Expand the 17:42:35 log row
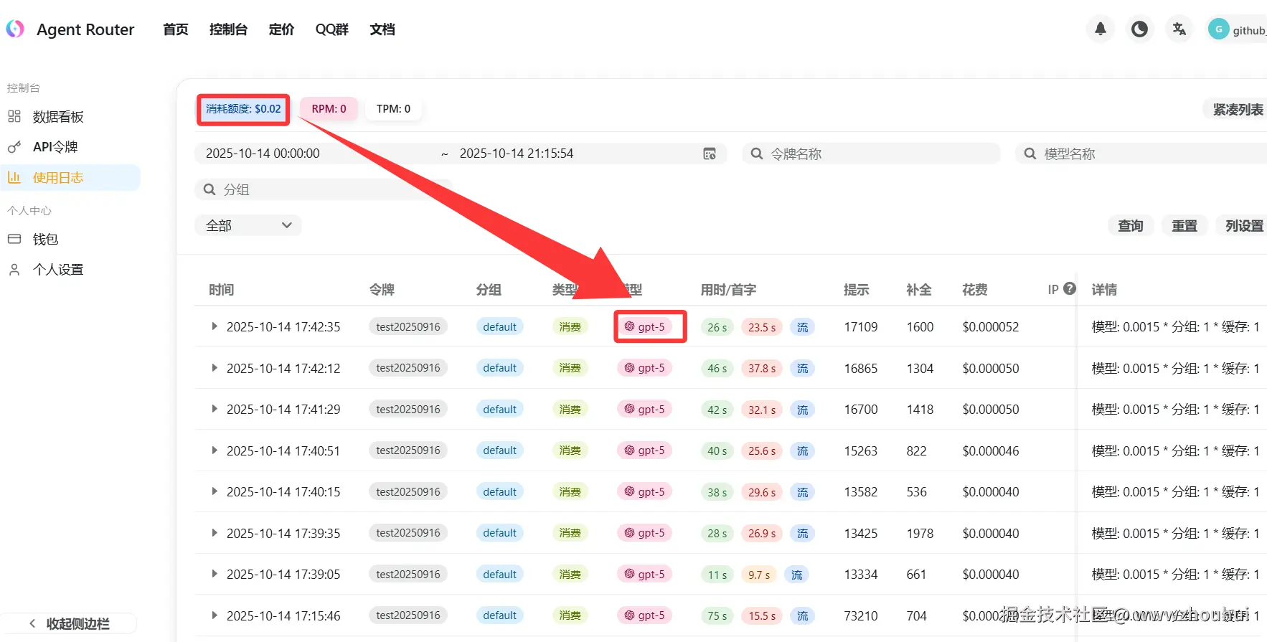1267x642 pixels. (214, 326)
